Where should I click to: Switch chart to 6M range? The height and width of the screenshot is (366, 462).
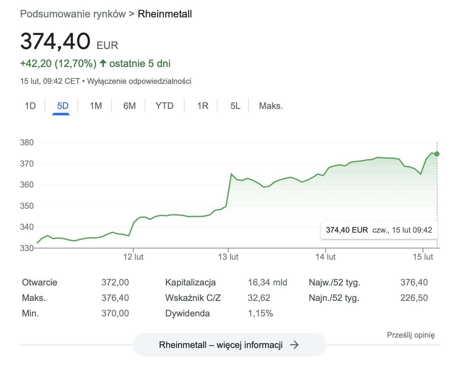[130, 106]
